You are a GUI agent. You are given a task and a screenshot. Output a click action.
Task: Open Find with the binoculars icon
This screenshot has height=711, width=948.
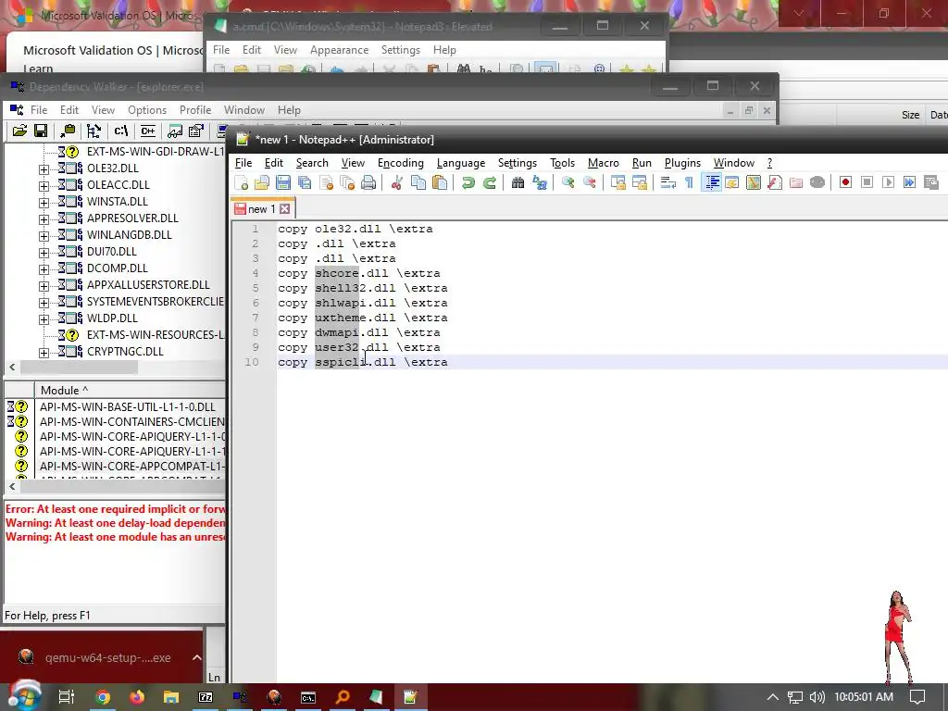[x=518, y=182]
